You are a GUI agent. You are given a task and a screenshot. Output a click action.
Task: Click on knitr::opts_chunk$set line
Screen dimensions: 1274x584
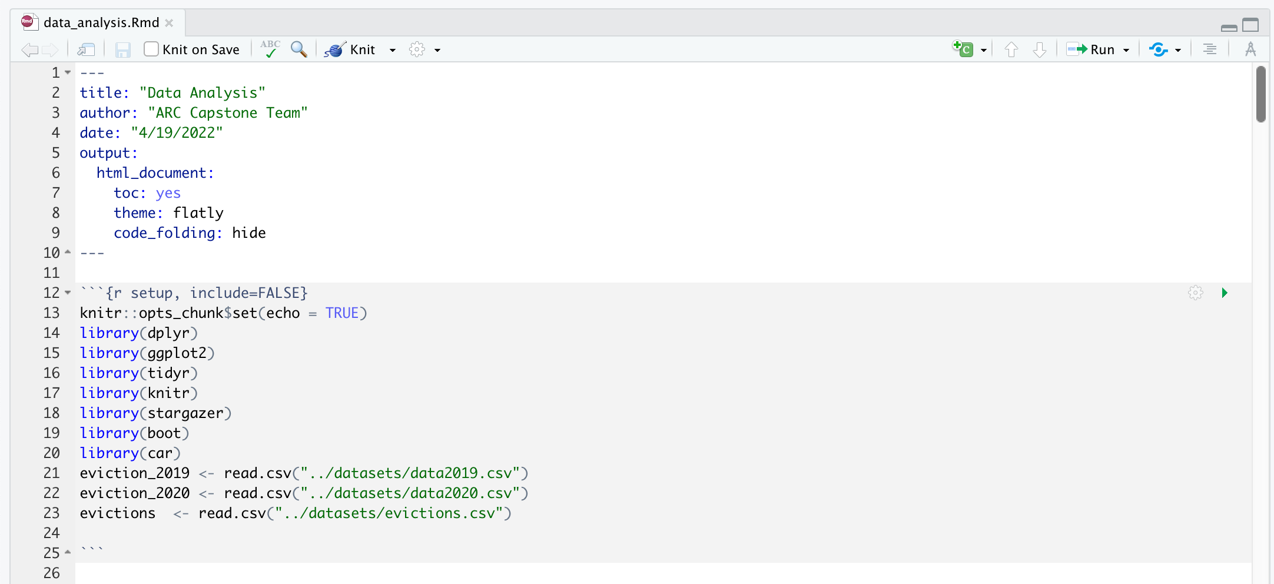pyautogui.click(x=224, y=313)
